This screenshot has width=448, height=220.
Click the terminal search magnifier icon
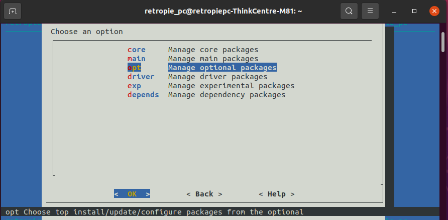[348, 11]
